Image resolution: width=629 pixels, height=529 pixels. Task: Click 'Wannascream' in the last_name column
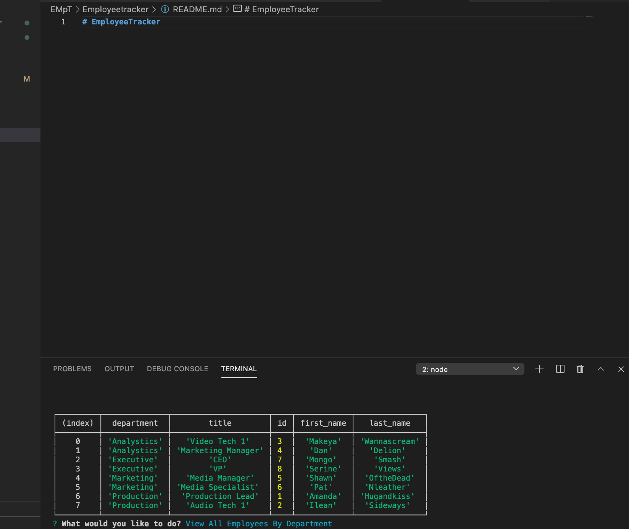click(390, 441)
